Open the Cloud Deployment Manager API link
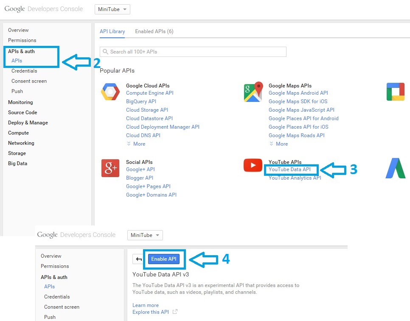410x321 pixels. 163,127
